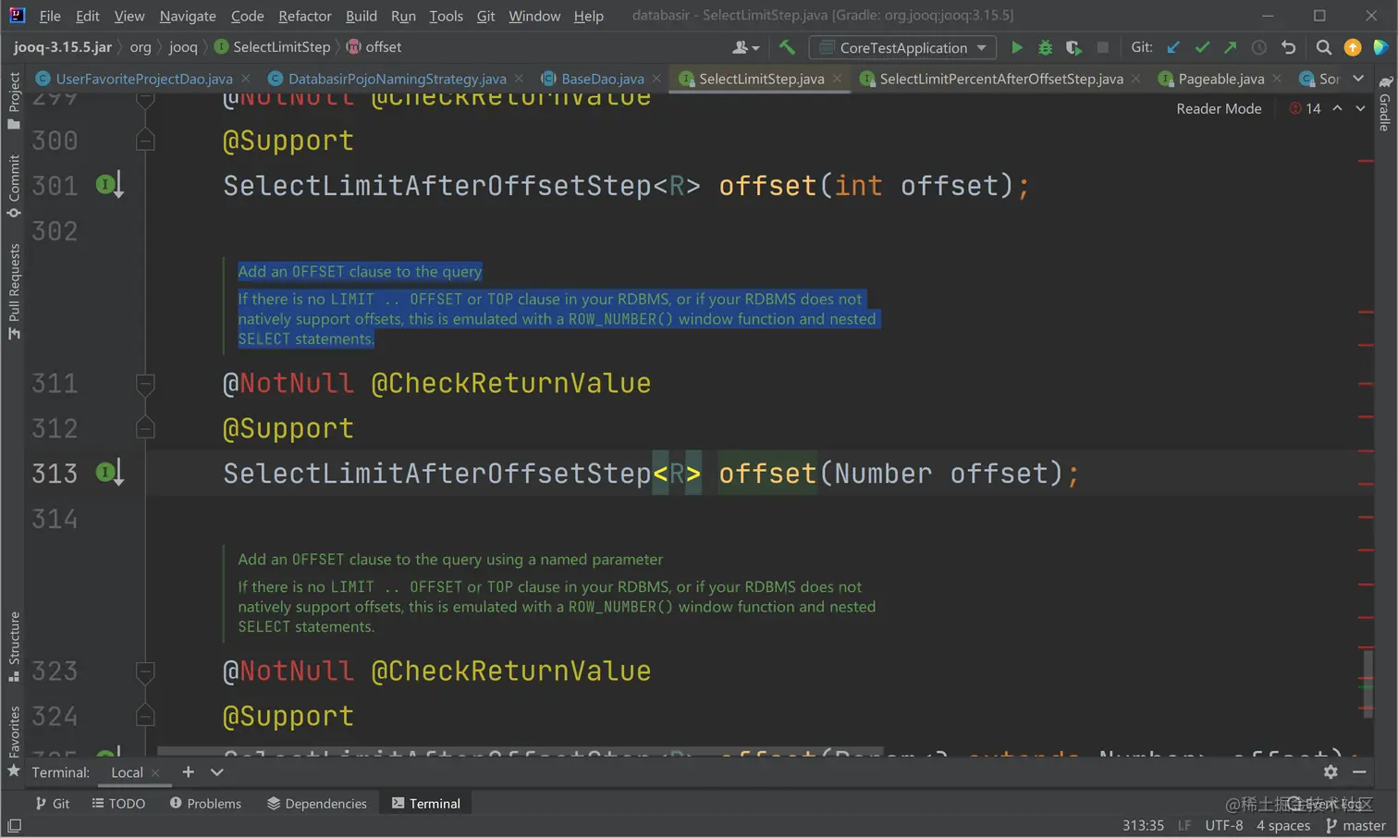Open the Problems tool window button

(x=205, y=803)
